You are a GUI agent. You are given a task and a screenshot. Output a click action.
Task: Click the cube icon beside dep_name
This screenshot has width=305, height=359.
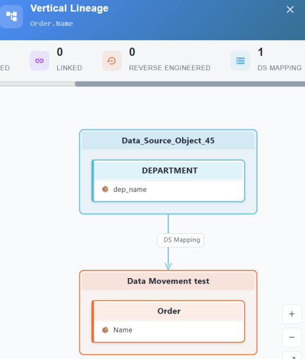(105, 190)
